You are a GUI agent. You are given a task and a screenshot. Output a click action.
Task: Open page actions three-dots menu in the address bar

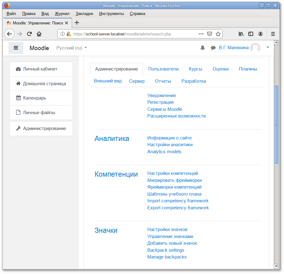coord(201,34)
